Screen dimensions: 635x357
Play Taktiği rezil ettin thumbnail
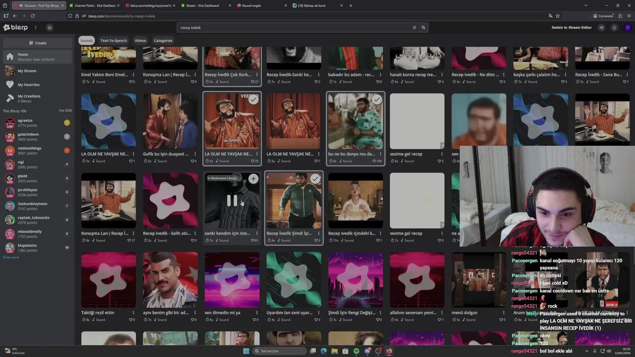click(x=109, y=280)
